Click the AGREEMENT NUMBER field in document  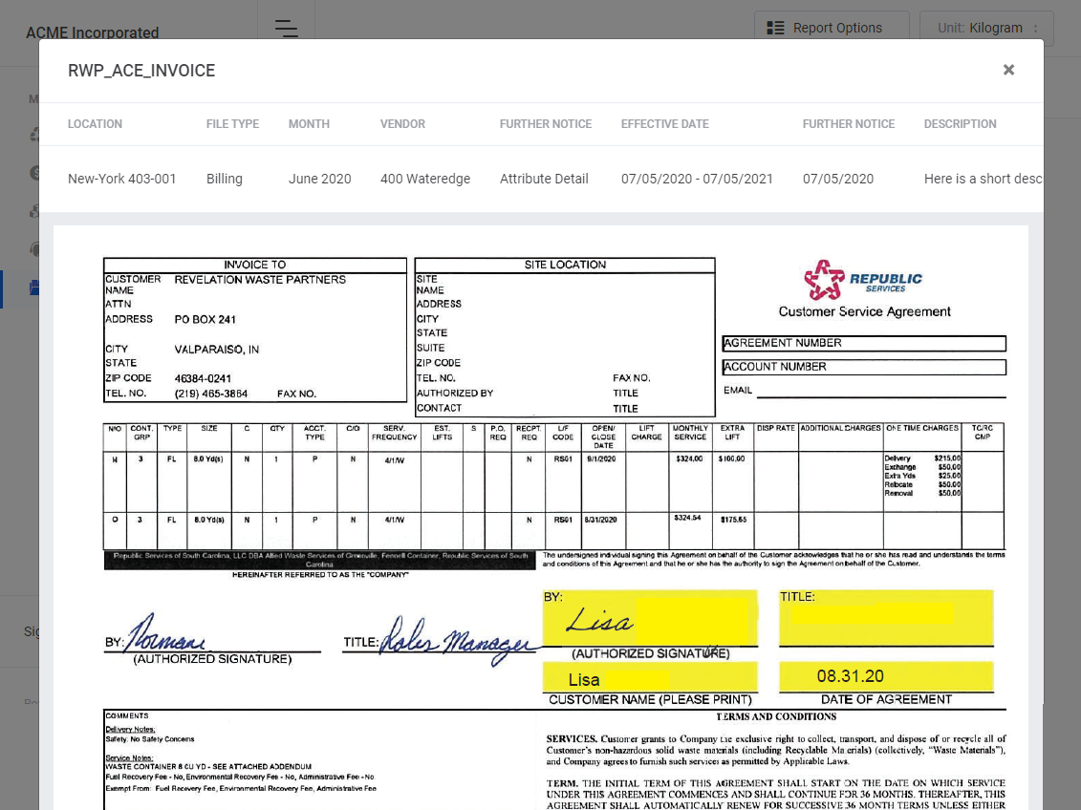pos(864,343)
